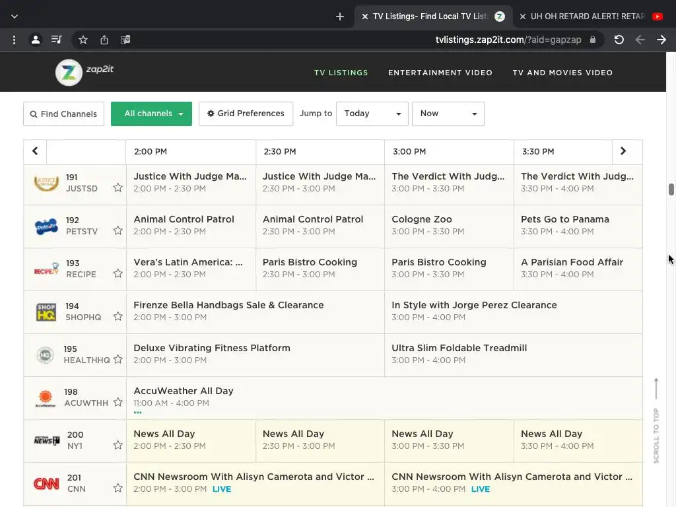Screen dimensions: 676x507
Task: Open the browser profile icon
Action: (x=36, y=40)
